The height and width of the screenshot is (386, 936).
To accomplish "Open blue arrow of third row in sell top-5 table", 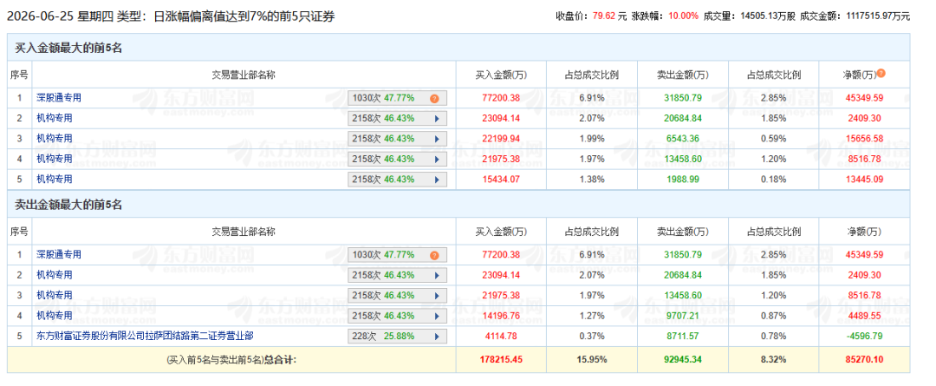I will pyautogui.click(x=437, y=296).
